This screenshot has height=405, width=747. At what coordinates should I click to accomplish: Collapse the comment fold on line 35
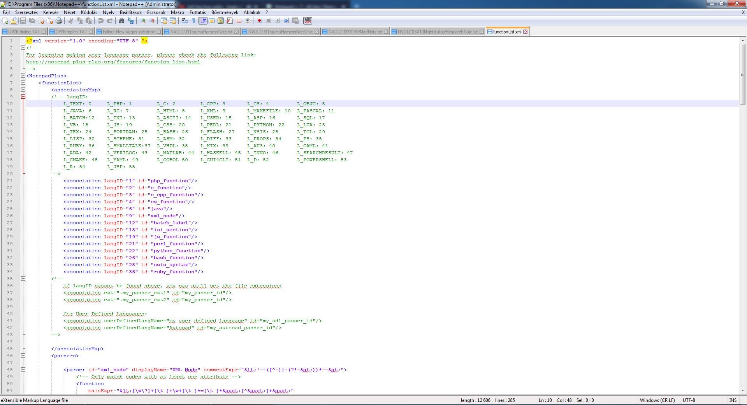coord(23,279)
